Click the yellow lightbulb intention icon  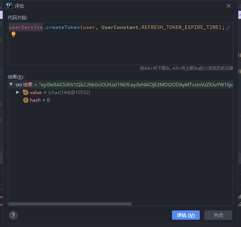(13, 34)
